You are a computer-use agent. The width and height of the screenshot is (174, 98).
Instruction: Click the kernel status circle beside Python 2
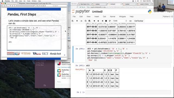[x=172, y=17]
